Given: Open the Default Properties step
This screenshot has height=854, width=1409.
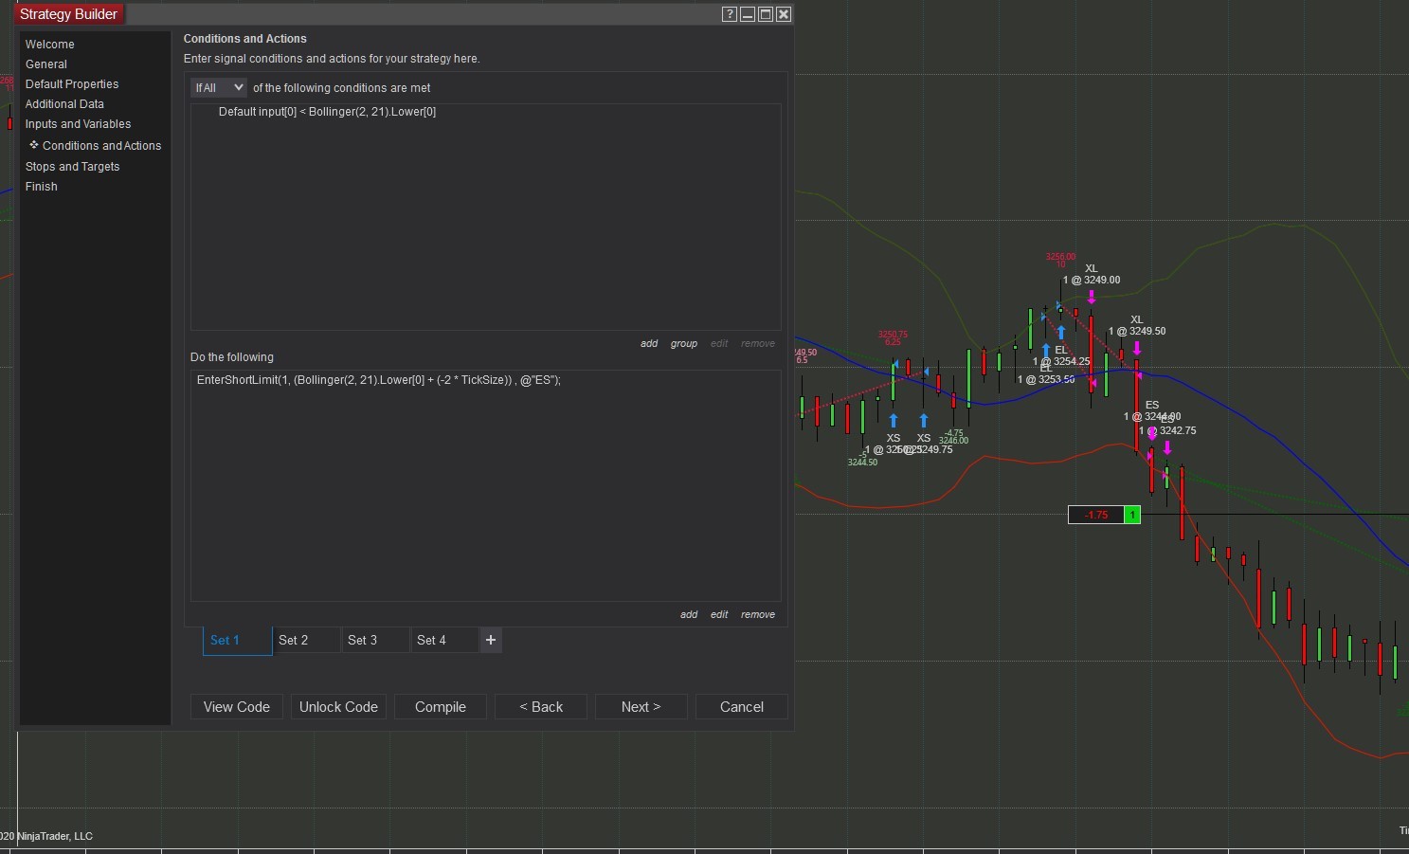Looking at the screenshot, I should click(72, 84).
